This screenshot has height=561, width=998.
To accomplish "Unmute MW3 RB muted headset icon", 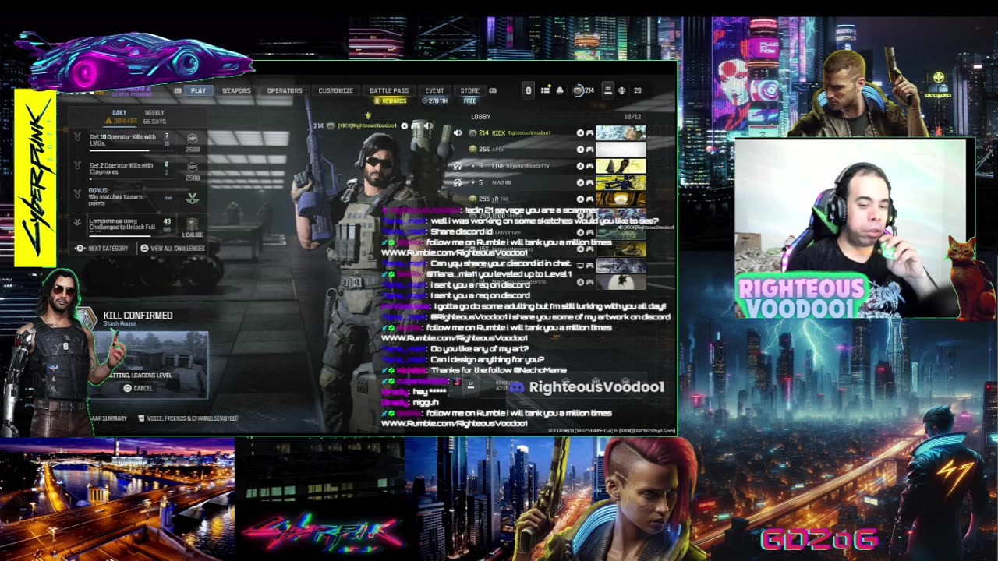I will tap(458, 182).
